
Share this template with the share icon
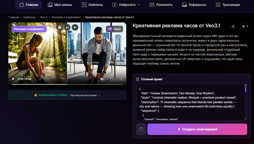pyautogui.click(x=233, y=26)
